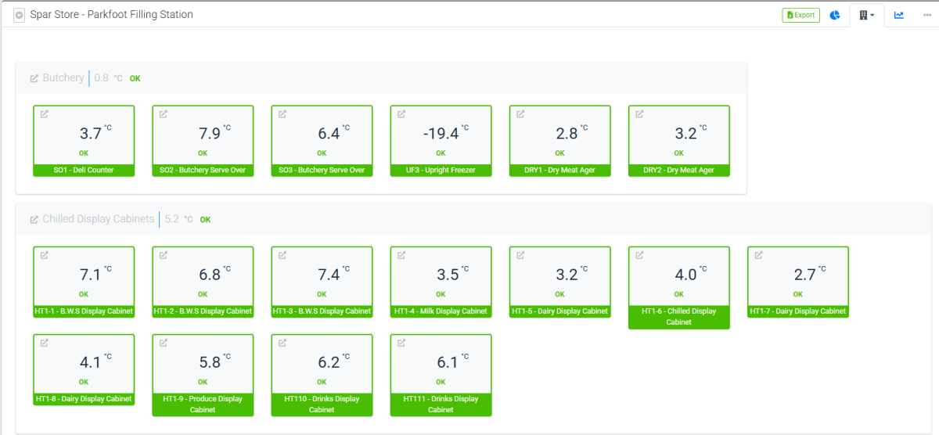Open popout icon on HT1-9 Produce Display Cabinet

coord(164,343)
